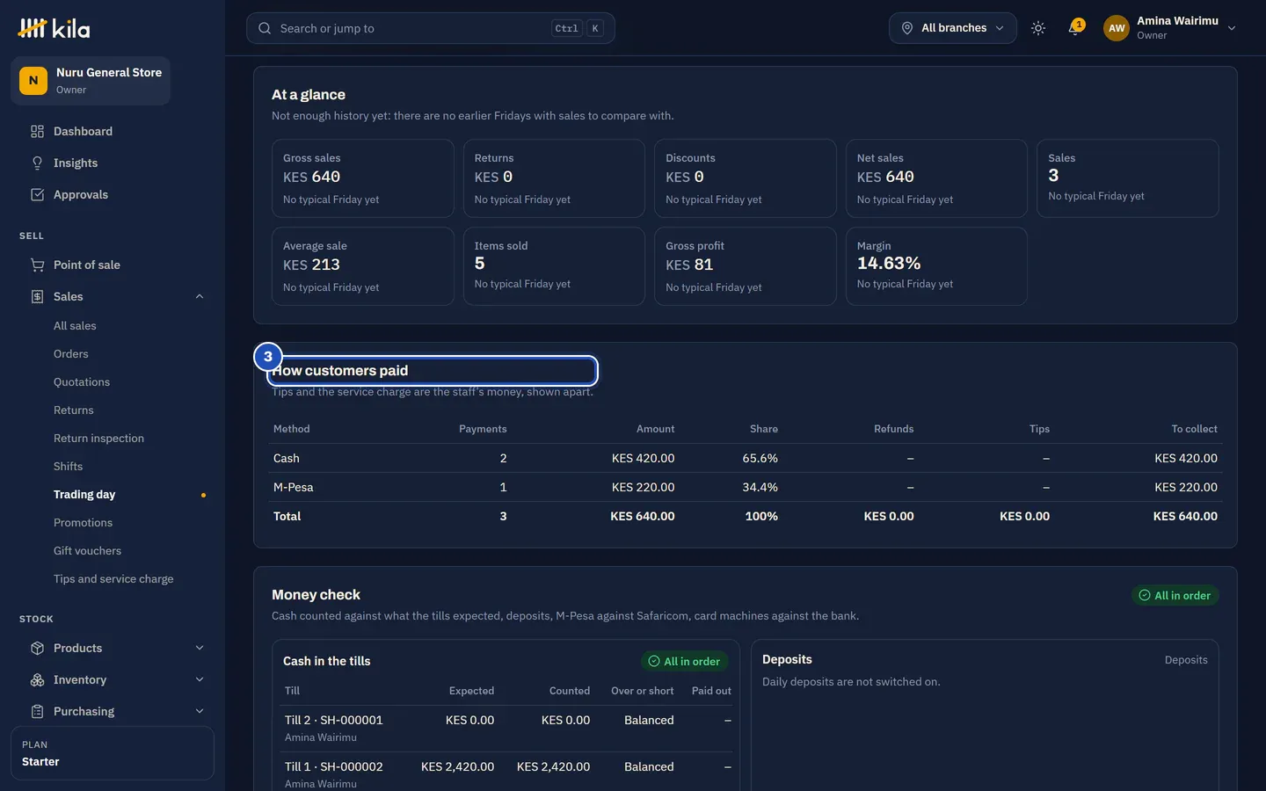1266x791 pixels.
Task: Expand the Purchasing submenu chevron
Action: click(200, 712)
